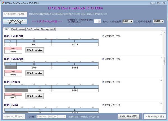This screenshot has width=168, height=121.
Task: Click Seconds H field value 101
Action: point(34,44)
